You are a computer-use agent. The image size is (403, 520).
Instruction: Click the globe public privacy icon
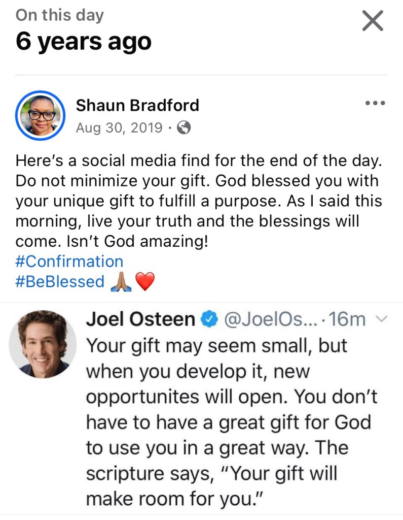pyautogui.click(x=184, y=128)
